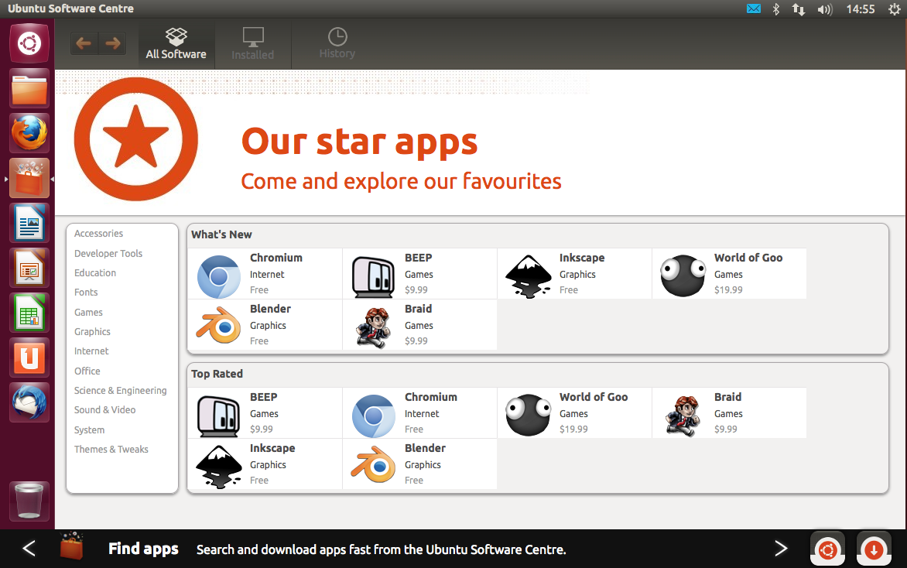Screen dimensions: 907x568
Task: Launch Firefox from the launcher
Action: tap(29, 133)
